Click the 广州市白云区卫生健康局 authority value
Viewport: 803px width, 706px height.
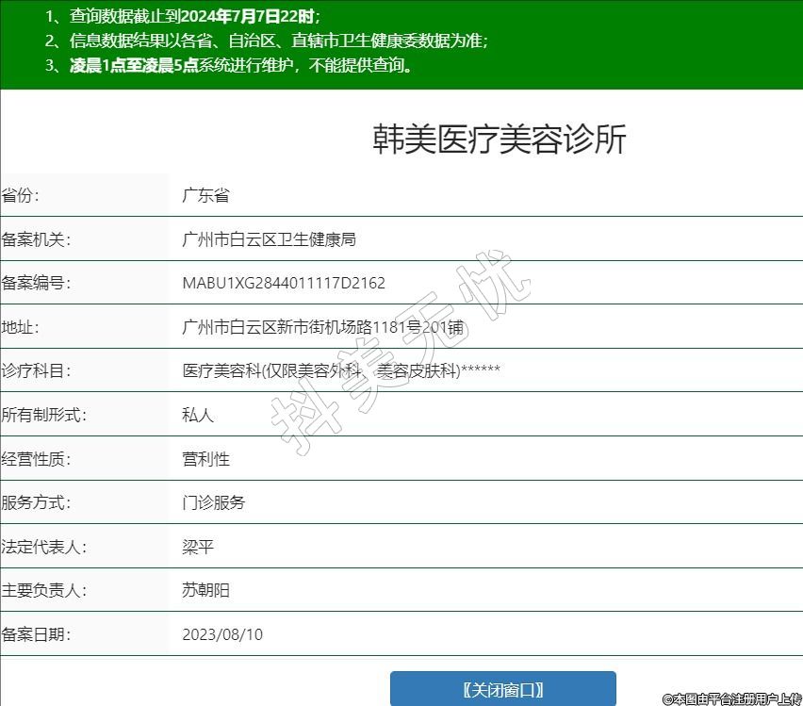tap(269, 239)
